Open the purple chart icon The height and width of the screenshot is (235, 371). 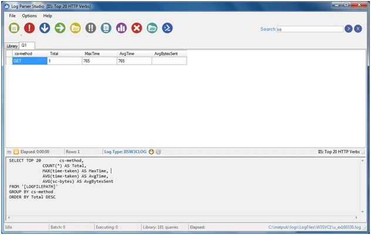(x=122, y=28)
